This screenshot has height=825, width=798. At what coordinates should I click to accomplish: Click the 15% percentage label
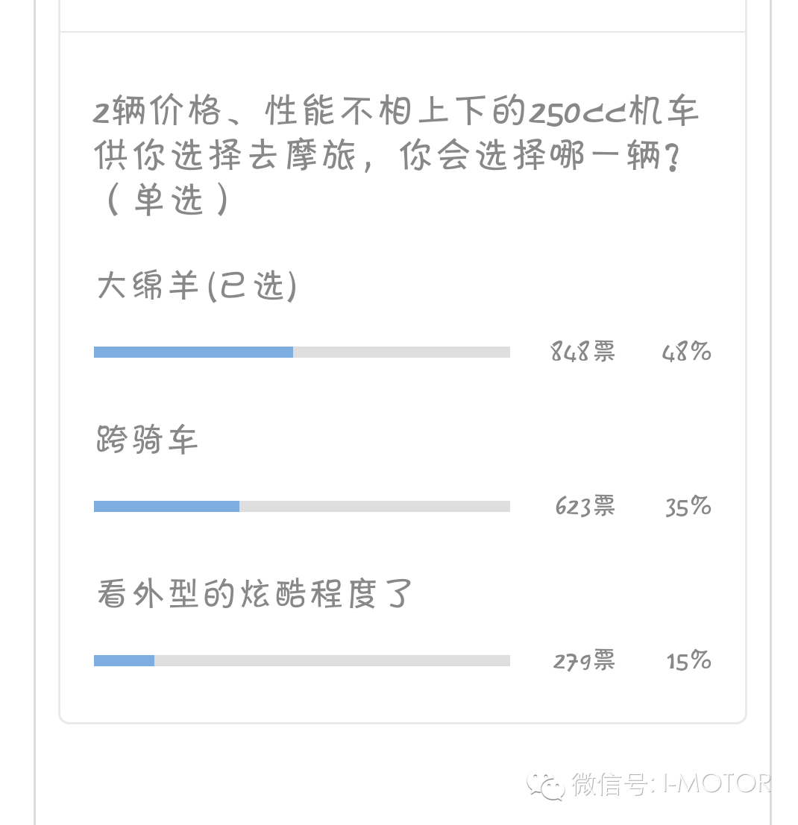688,660
